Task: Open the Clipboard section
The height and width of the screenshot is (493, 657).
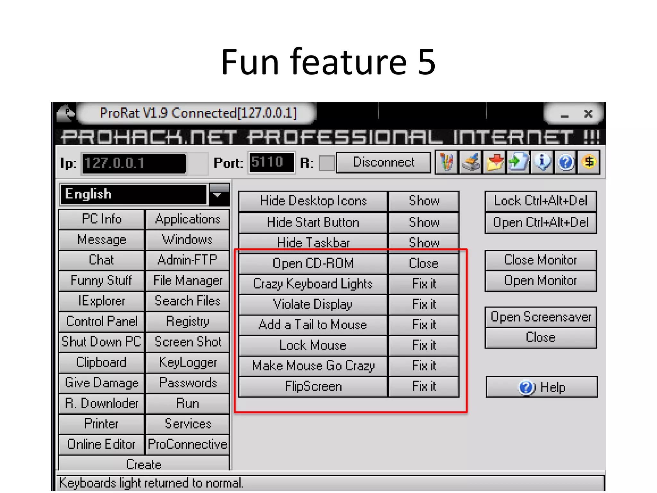Action: point(102,363)
